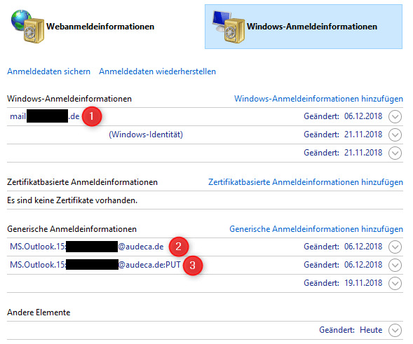Expand the @audeca.de:PUT entry chevron
413x344 pixels.
395,265
